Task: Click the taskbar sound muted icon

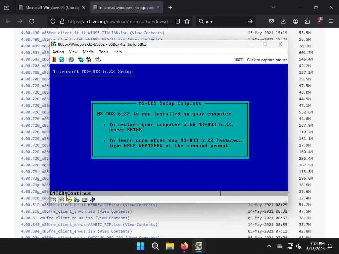Action: click(x=299, y=246)
